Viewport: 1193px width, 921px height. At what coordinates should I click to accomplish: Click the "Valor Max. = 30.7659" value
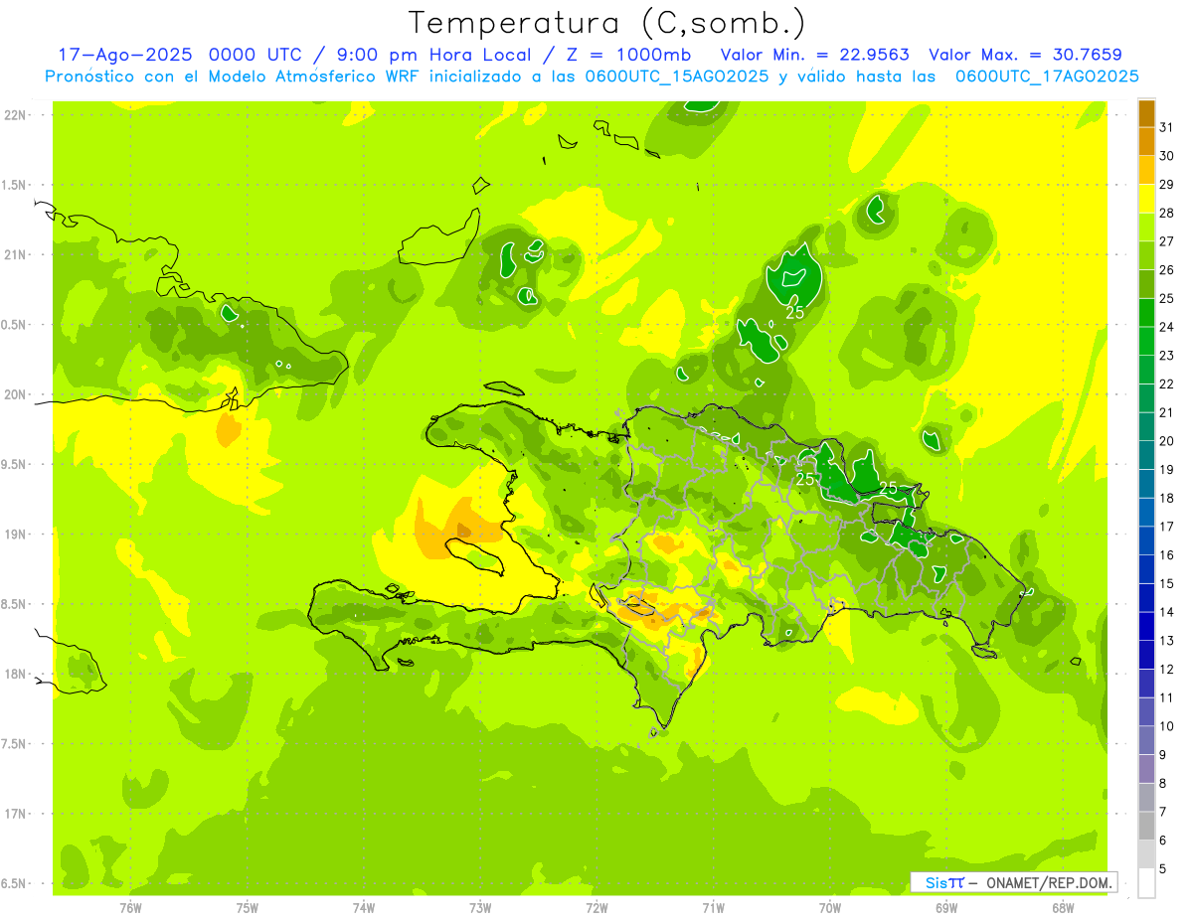(x=1025, y=55)
